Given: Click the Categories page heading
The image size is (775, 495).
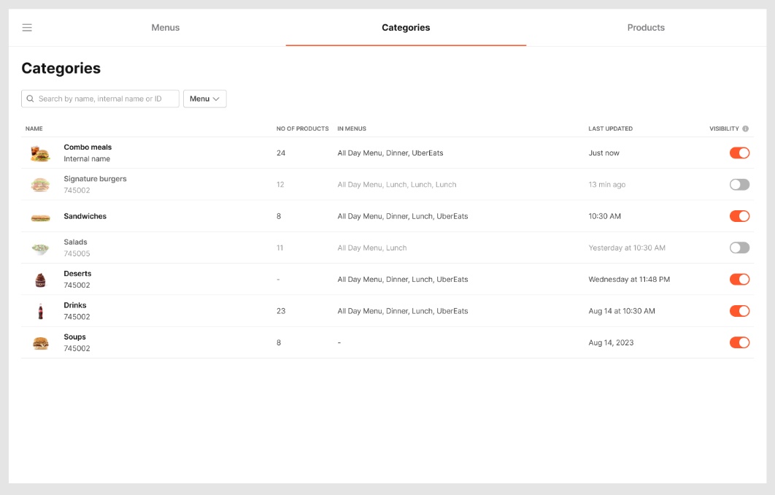Looking at the screenshot, I should [x=61, y=68].
